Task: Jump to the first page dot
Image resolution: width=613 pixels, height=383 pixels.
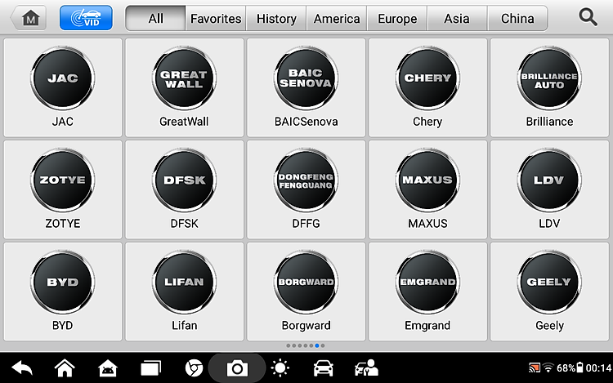Action: point(289,345)
